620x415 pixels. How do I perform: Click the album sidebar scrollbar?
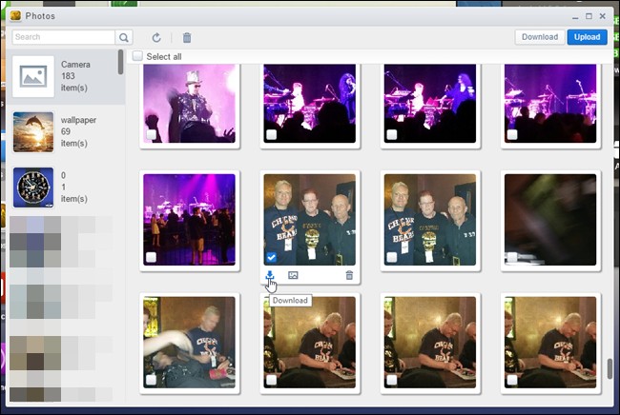pos(120,62)
